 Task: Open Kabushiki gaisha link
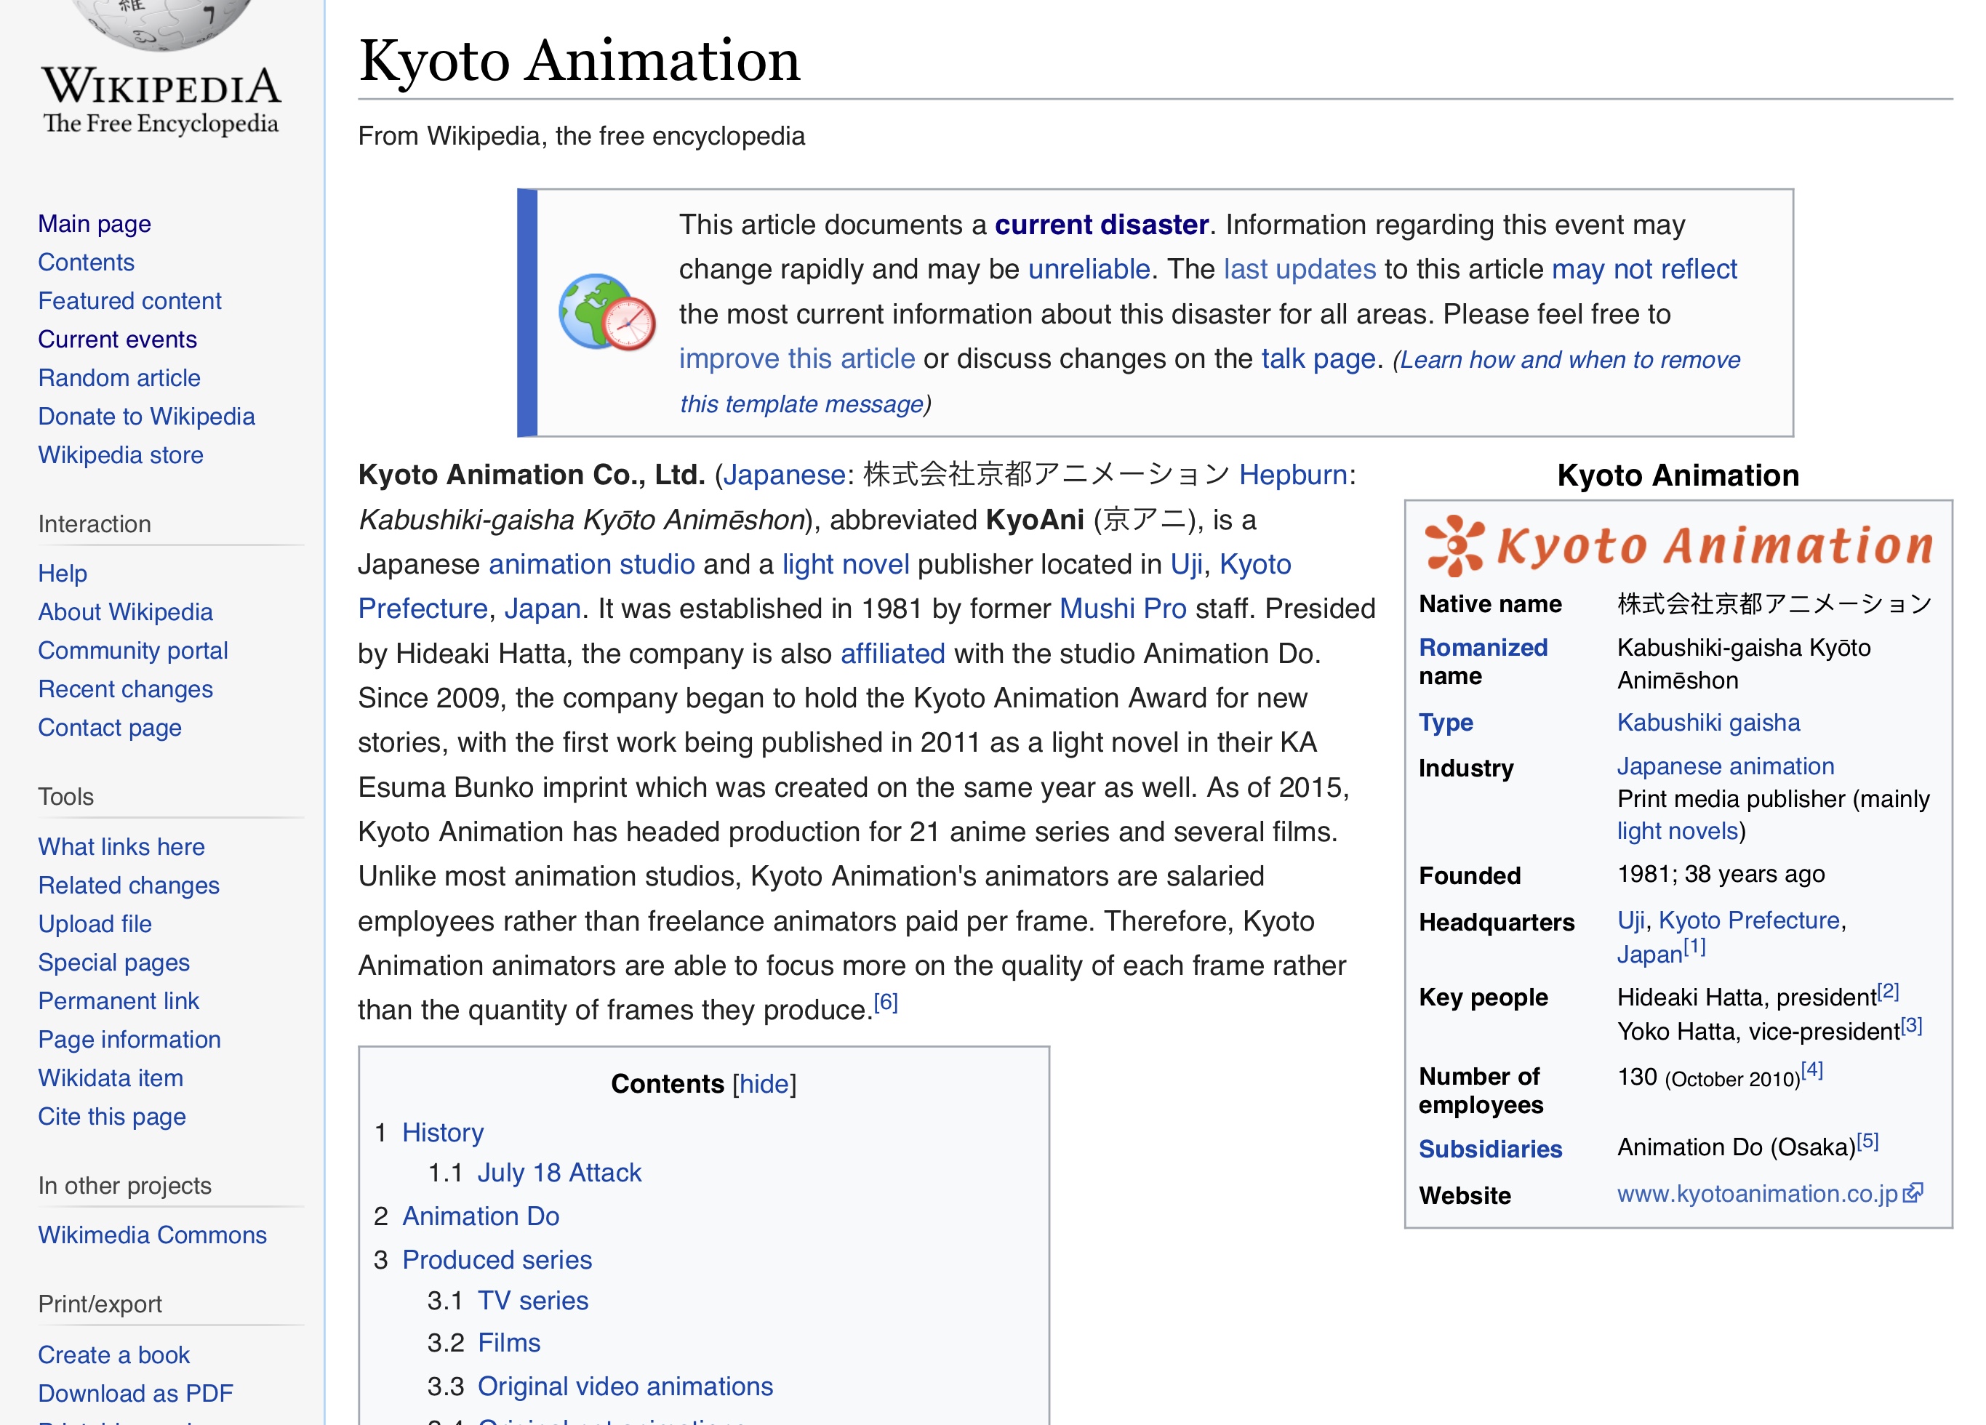[1708, 723]
